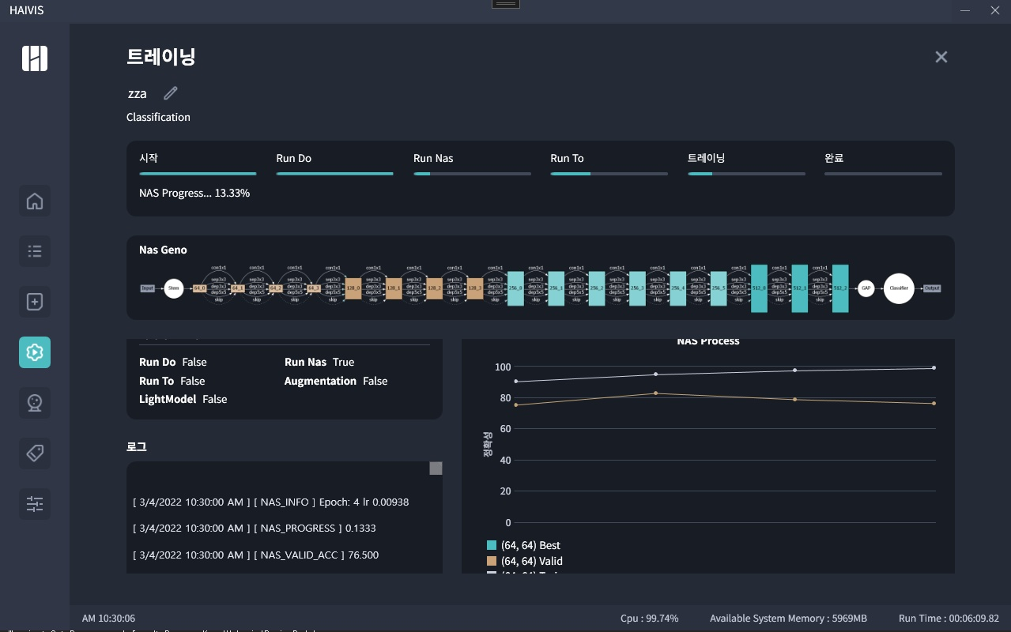
Task: Open the list view sidebar icon
Action: tap(35, 251)
